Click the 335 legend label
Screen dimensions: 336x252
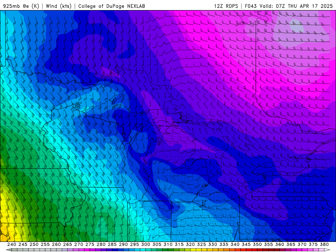pyautogui.click(x=224, y=244)
